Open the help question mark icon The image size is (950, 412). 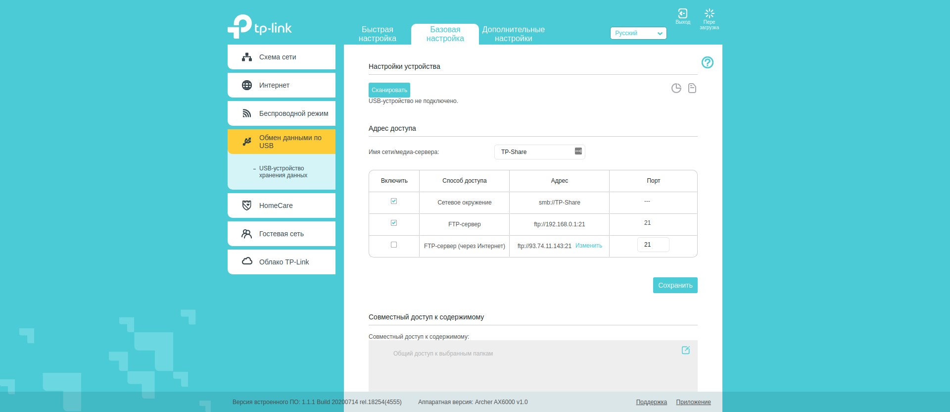point(707,62)
